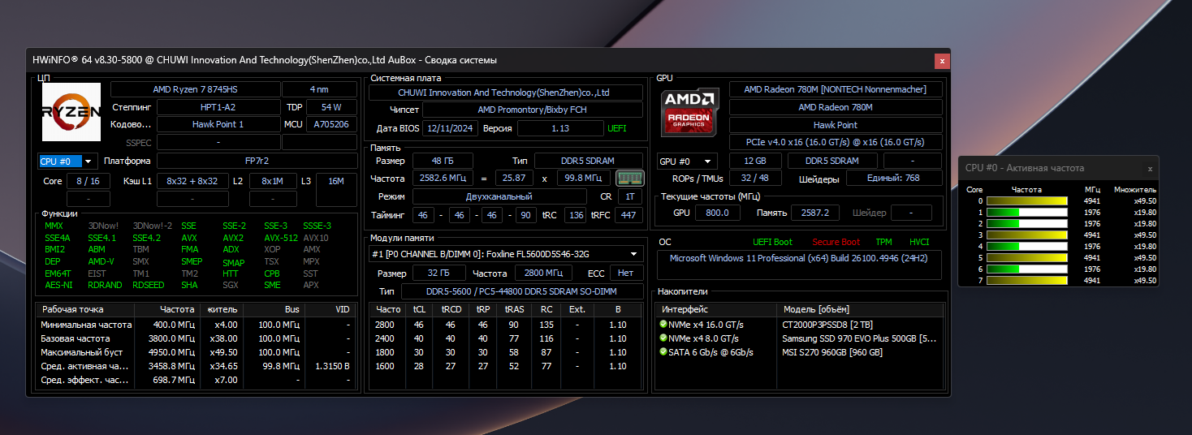
Task: Click the AVX-512 feature label
Action: click(x=280, y=238)
